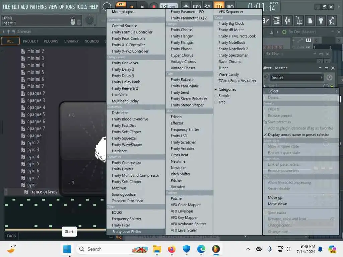Screen dimensions: 343x257
Task: Toggle the highlighted blend recording icon
Action: pos(219,6)
